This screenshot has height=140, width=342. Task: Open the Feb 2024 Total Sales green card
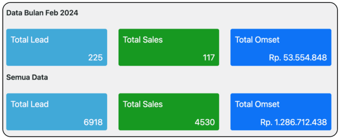click(x=169, y=47)
